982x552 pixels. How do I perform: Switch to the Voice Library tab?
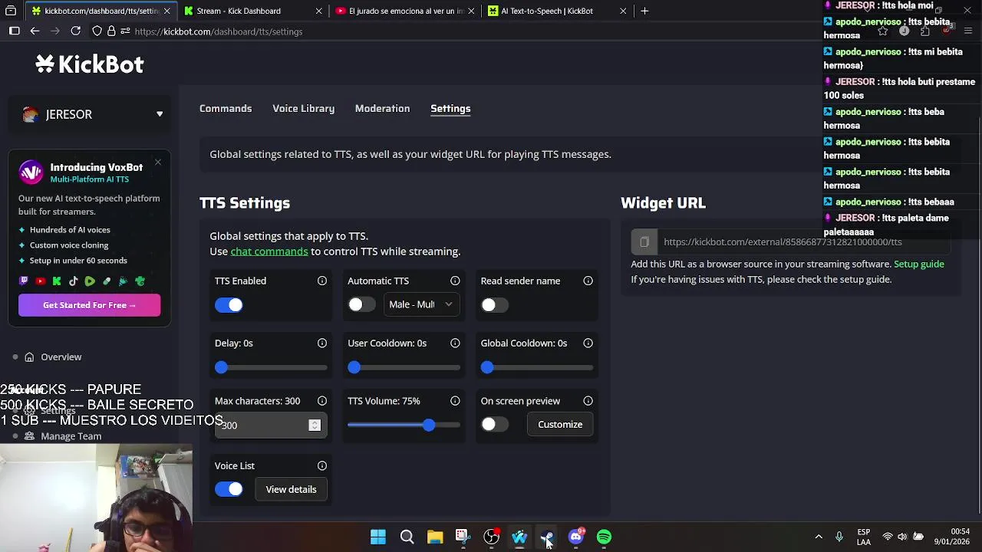pyautogui.click(x=303, y=109)
